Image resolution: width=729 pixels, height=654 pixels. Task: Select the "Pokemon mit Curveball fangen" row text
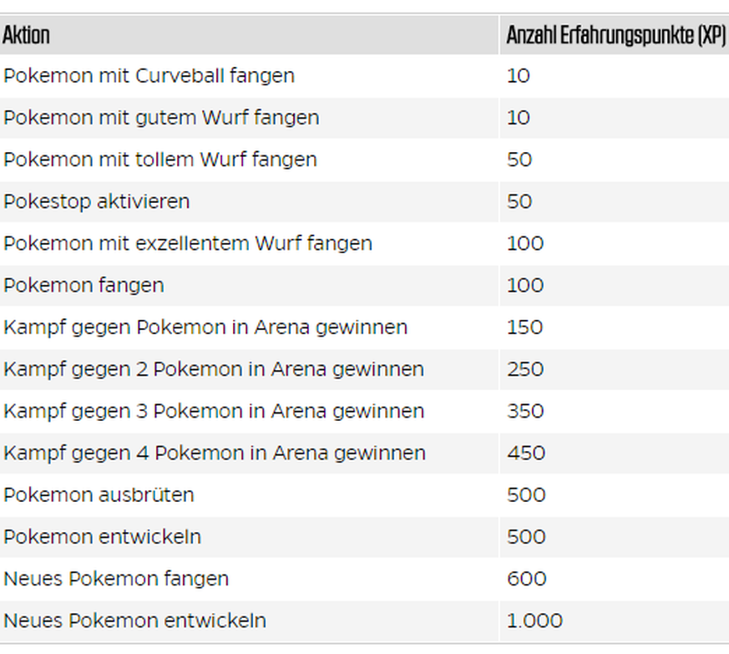(149, 76)
